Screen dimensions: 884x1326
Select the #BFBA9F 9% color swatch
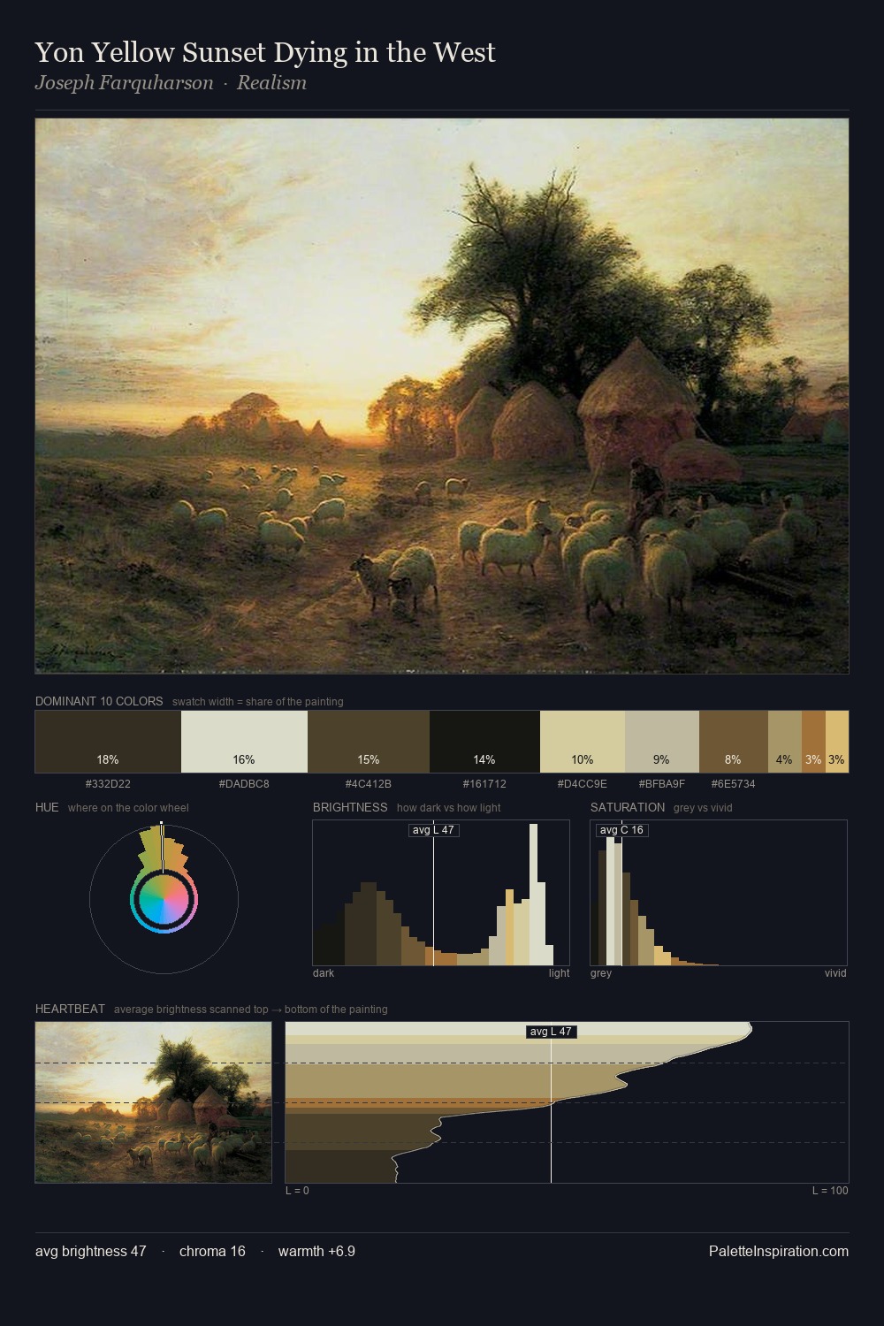click(x=662, y=742)
